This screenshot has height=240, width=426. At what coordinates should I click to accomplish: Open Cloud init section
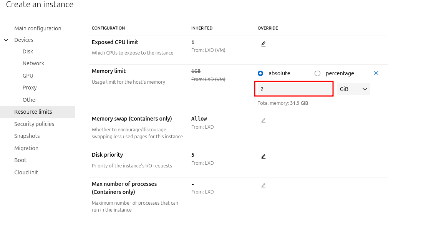(x=26, y=172)
